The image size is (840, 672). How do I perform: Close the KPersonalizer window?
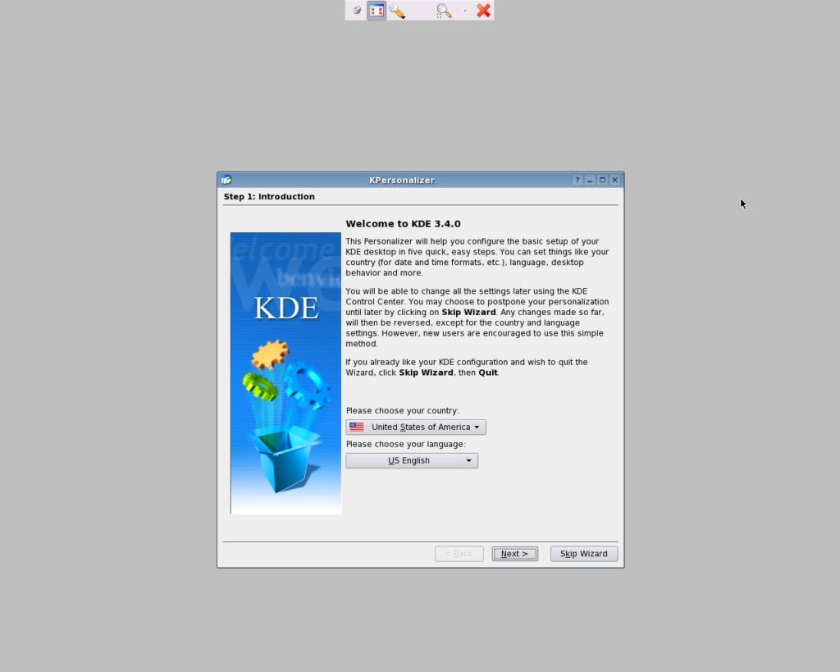[x=615, y=180]
